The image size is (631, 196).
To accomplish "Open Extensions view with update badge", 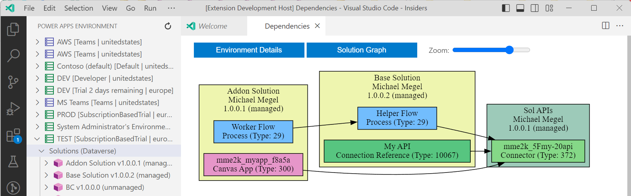I will [13, 135].
